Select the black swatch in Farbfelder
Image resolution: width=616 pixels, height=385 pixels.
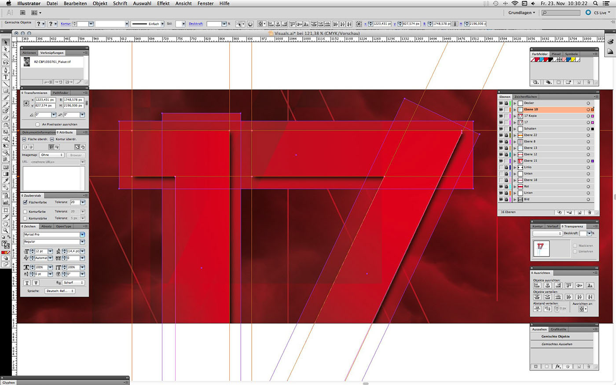click(x=550, y=59)
